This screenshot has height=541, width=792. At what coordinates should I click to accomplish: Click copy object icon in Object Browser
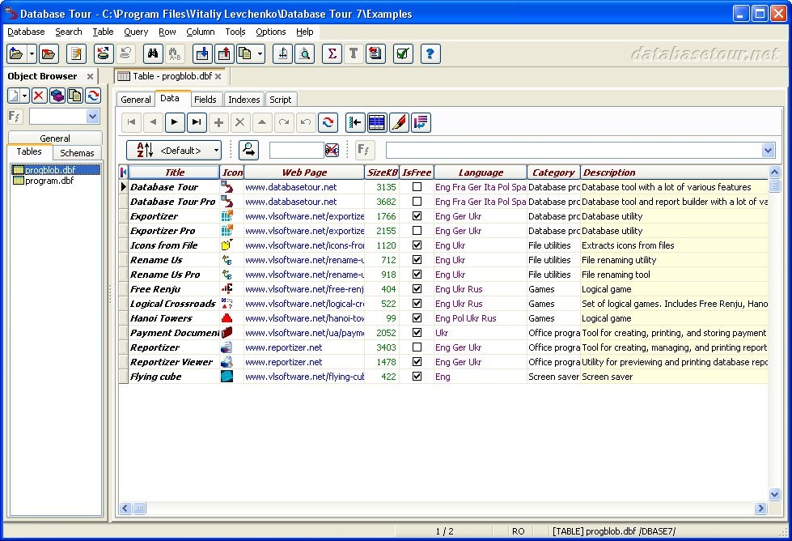pyautogui.click(x=75, y=96)
